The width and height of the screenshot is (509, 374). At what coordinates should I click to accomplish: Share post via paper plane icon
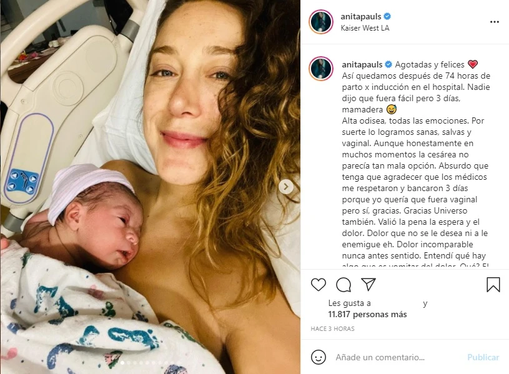click(368, 284)
